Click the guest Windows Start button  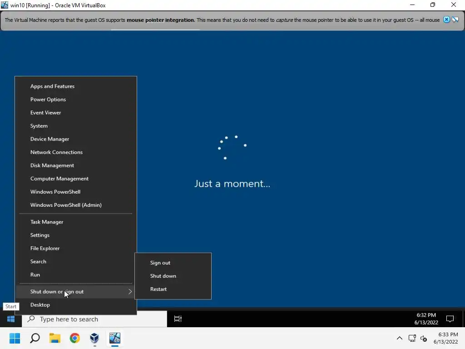(11, 319)
